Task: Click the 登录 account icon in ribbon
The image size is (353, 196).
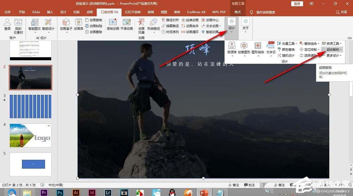Action: click(x=7, y=24)
